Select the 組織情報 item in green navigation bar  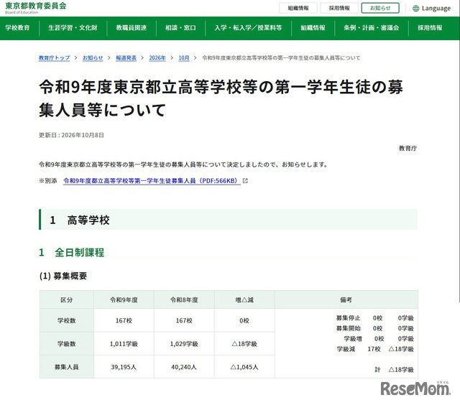(313, 28)
